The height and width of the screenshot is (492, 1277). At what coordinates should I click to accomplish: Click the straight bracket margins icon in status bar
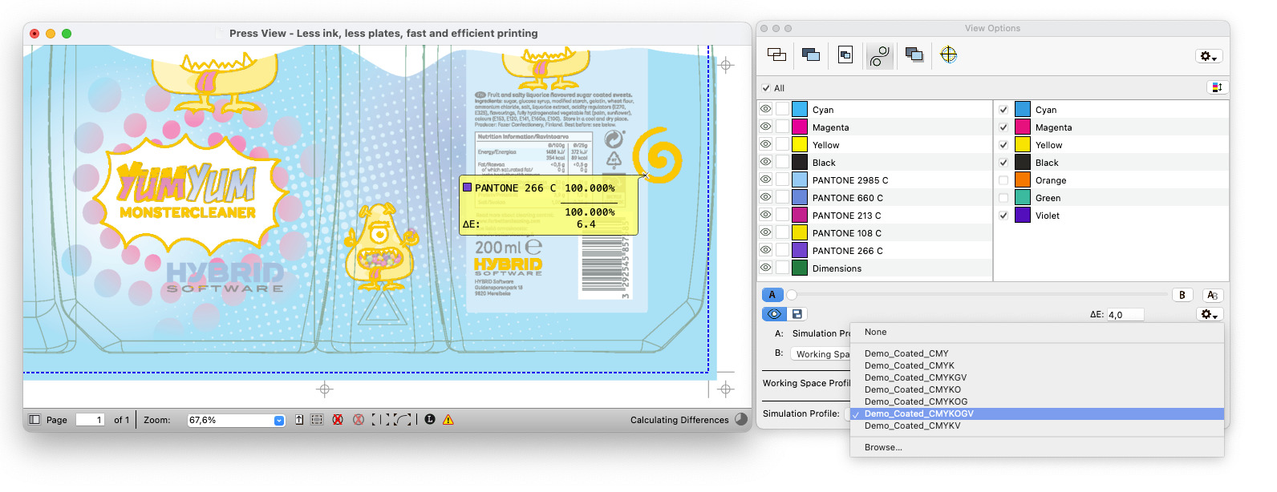coord(381,419)
